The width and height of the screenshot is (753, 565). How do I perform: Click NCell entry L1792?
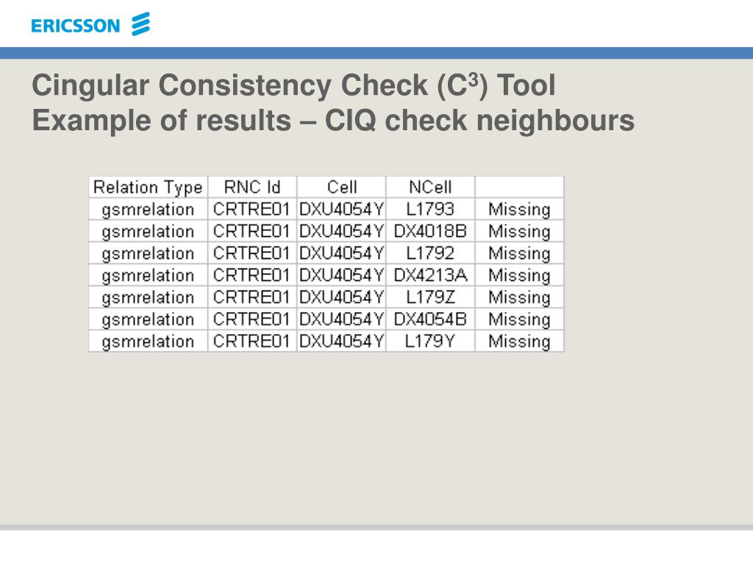[430, 253]
